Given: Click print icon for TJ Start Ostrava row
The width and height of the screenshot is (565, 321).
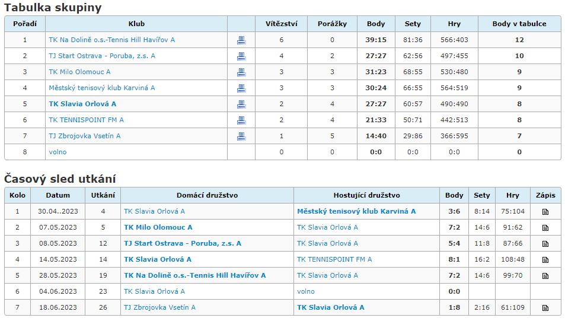Looking at the screenshot, I should point(241,56).
